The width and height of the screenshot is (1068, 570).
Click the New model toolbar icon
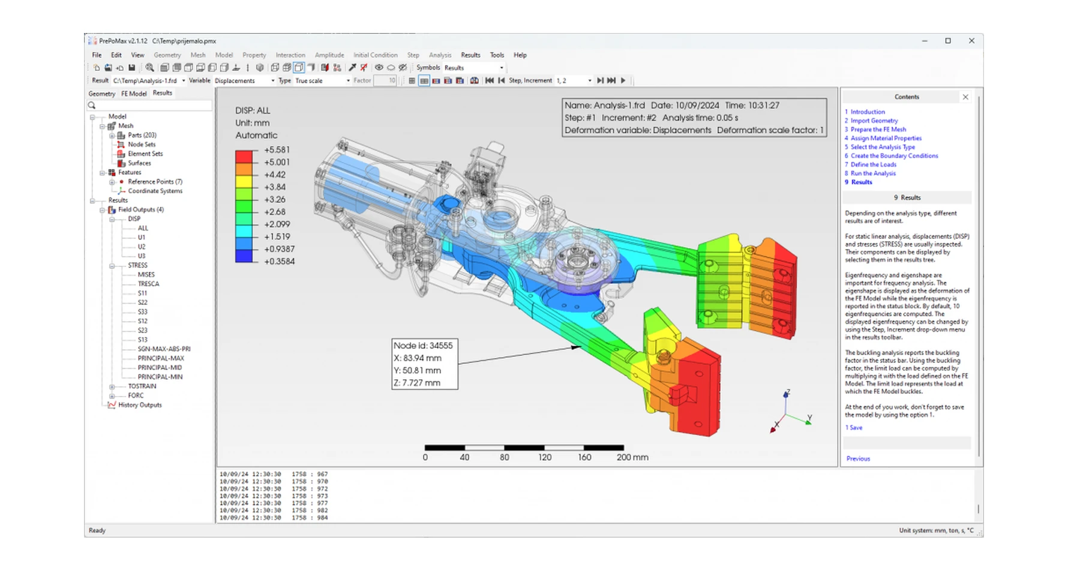coord(97,68)
